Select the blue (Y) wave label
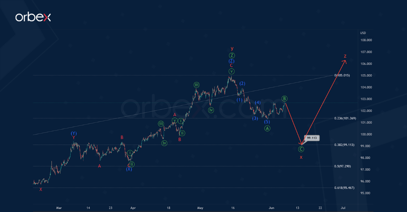Viewport: 407px width, 212px height. coord(74,133)
